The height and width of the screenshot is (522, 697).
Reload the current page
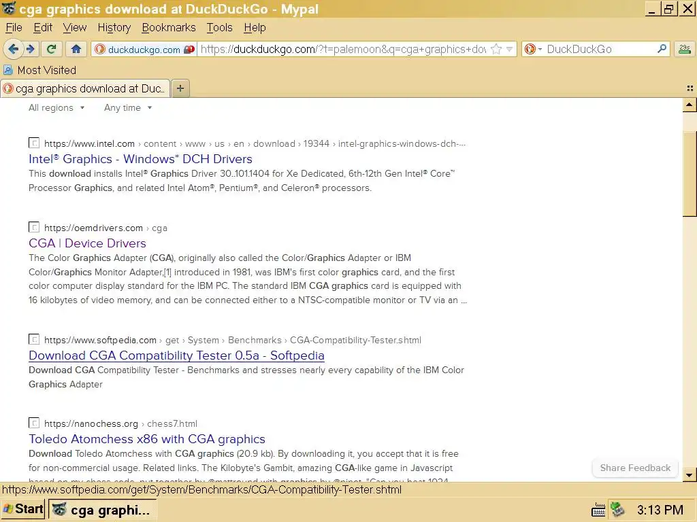click(x=52, y=49)
